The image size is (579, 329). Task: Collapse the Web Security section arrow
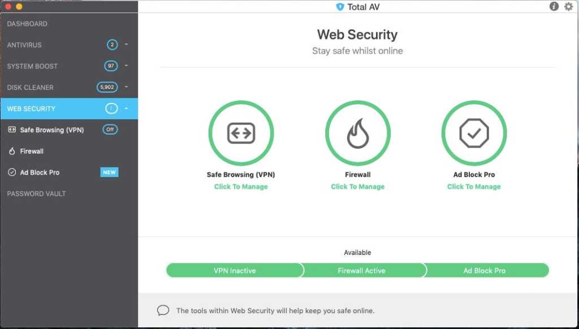[127, 109]
